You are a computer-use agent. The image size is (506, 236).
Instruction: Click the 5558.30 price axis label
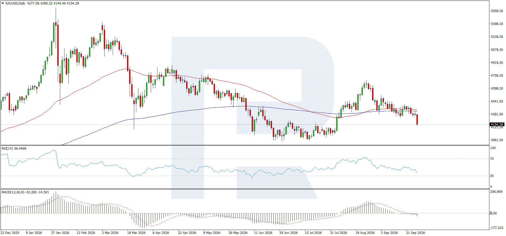[x=497, y=11]
